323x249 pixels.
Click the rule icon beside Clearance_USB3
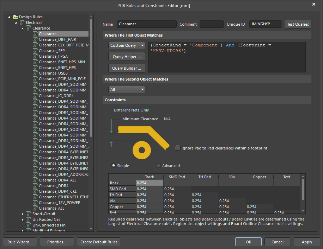pyautogui.click(x=35, y=73)
